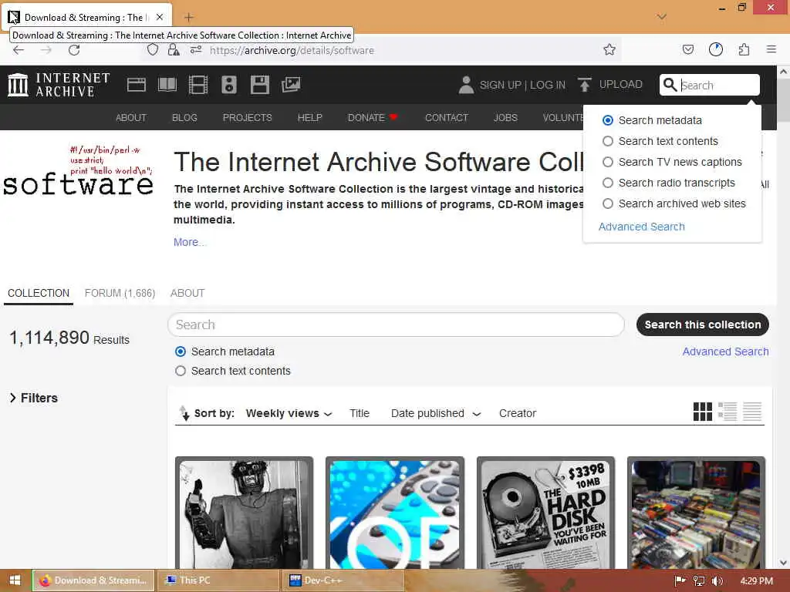Click the volume icon in system tray

point(717,581)
